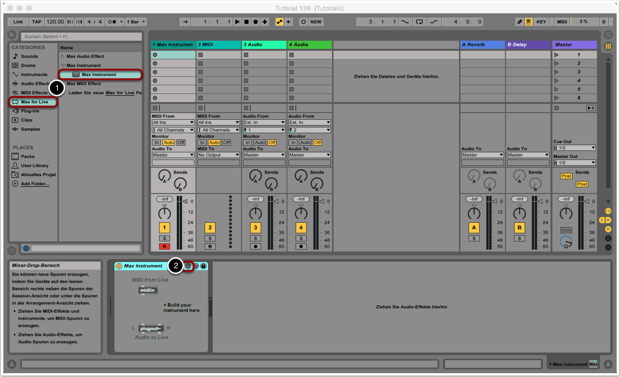Toggle Max Instrument device activator on/off
Image resolution: width=620 pixels, height=377 pixels.
(x=119, y=266)
